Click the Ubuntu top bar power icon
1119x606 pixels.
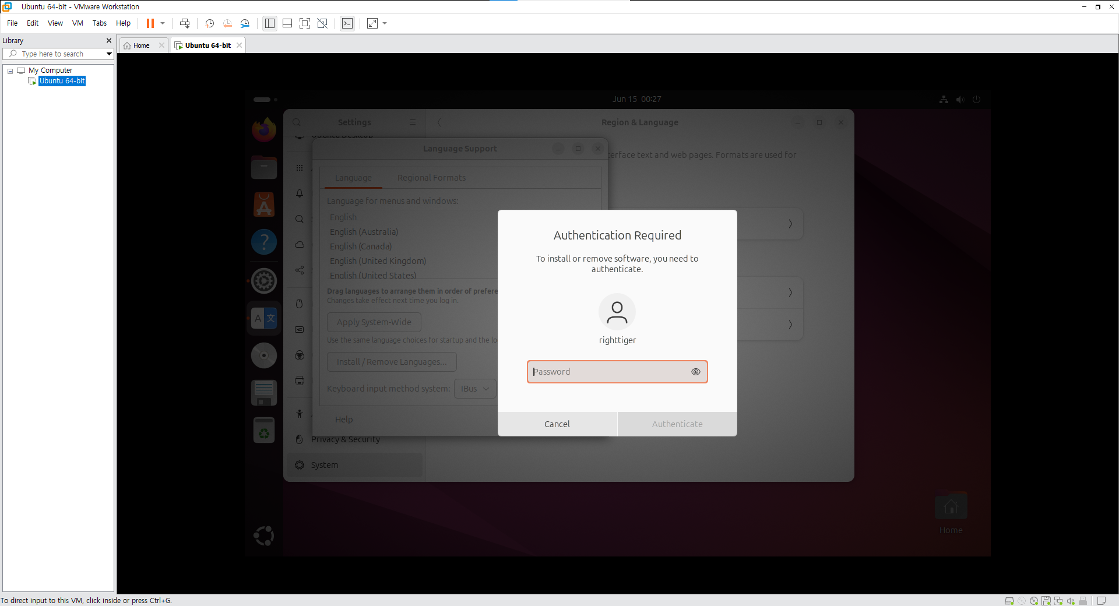(x=977, y=100)
